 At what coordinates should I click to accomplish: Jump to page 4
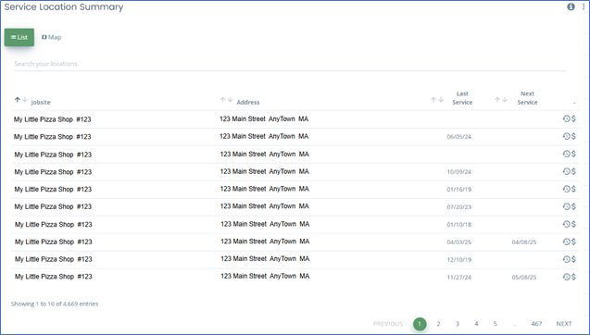(476, 324)
